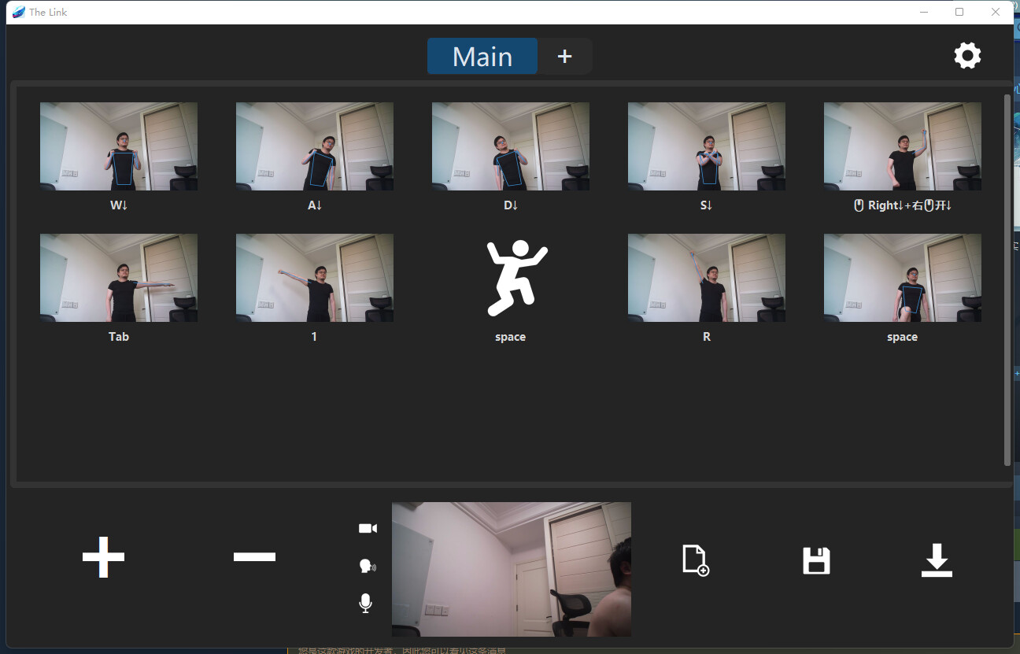1020x654 pixels.
Task: Switch to the Main tab
Action: click(x=482, y=55)
